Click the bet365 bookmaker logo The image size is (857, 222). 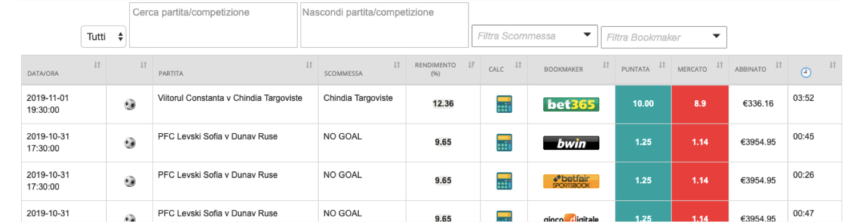(571, 104)
